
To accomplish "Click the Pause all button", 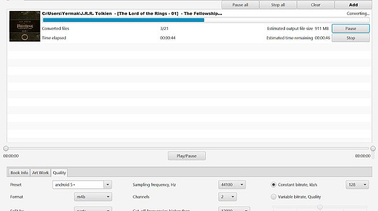I will click(x=240, y=5).
